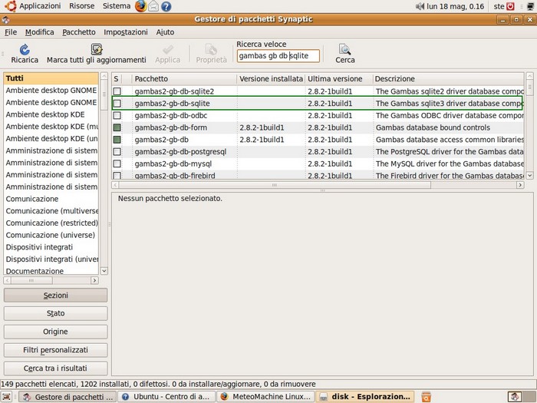The height and width of the screenshot is (403, 537).
Task: Click the volume speaker icon
Action: [420, 6]
